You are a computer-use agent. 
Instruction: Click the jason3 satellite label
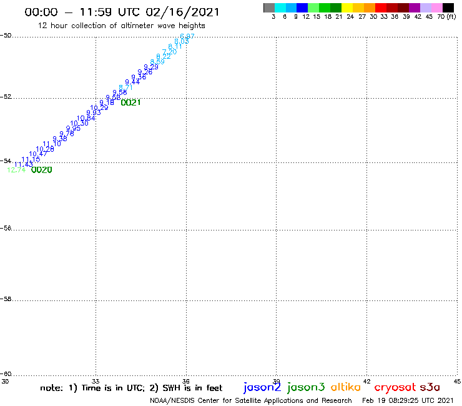(x=306, y=387)
